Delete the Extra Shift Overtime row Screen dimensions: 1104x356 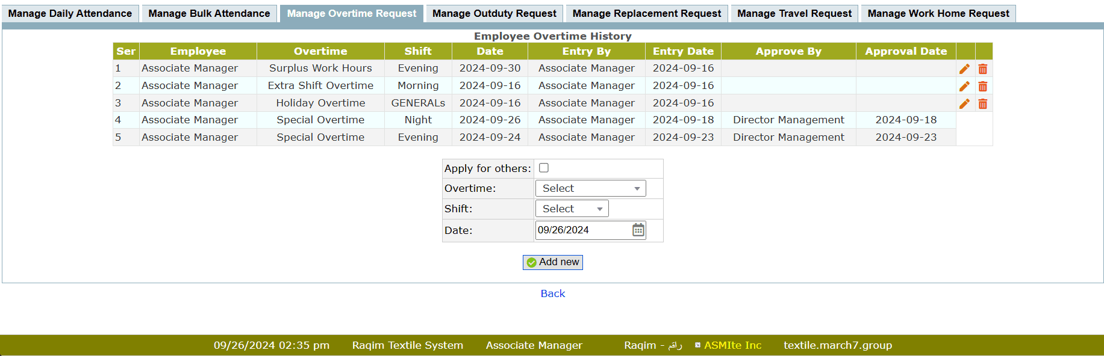click(x=983, y=87)
